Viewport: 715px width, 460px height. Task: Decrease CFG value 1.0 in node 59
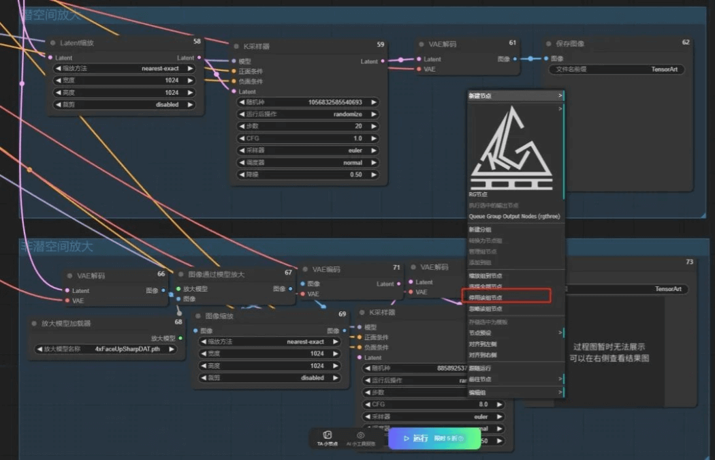pos(242,138)
